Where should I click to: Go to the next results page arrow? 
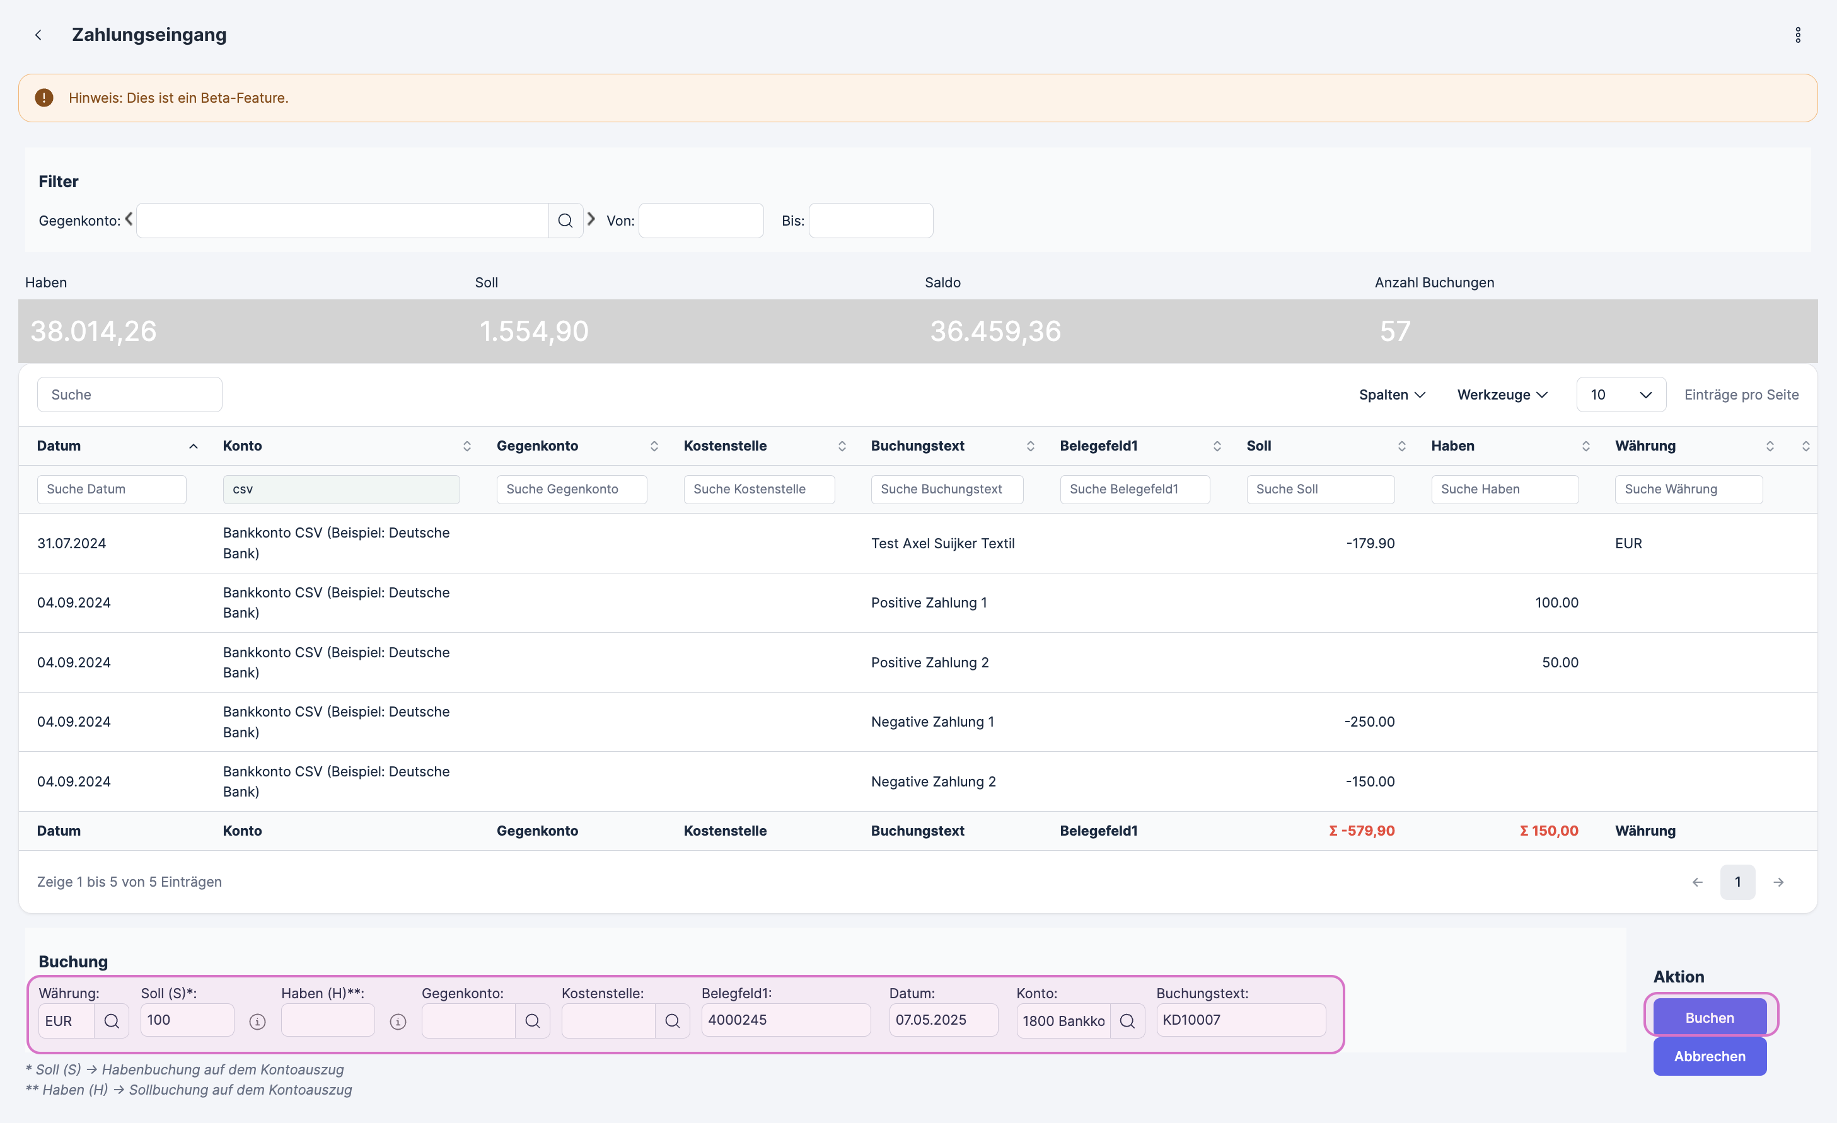click(x=1778, y=882)
